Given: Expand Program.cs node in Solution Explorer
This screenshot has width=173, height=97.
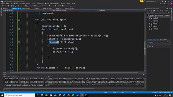Looking at the screenshot, I should pyautogui.click(x=149, y=28).
